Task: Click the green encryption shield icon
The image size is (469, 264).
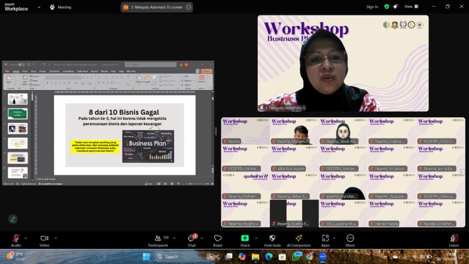Action: pos(387,6)
